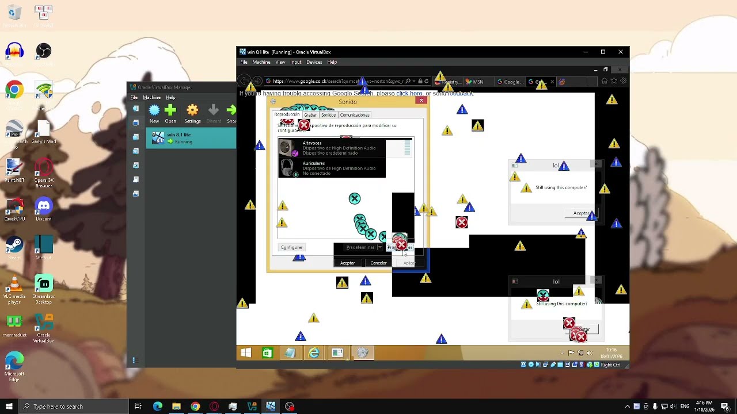Open File Explorer on host taskbar

tap(176, 407)
